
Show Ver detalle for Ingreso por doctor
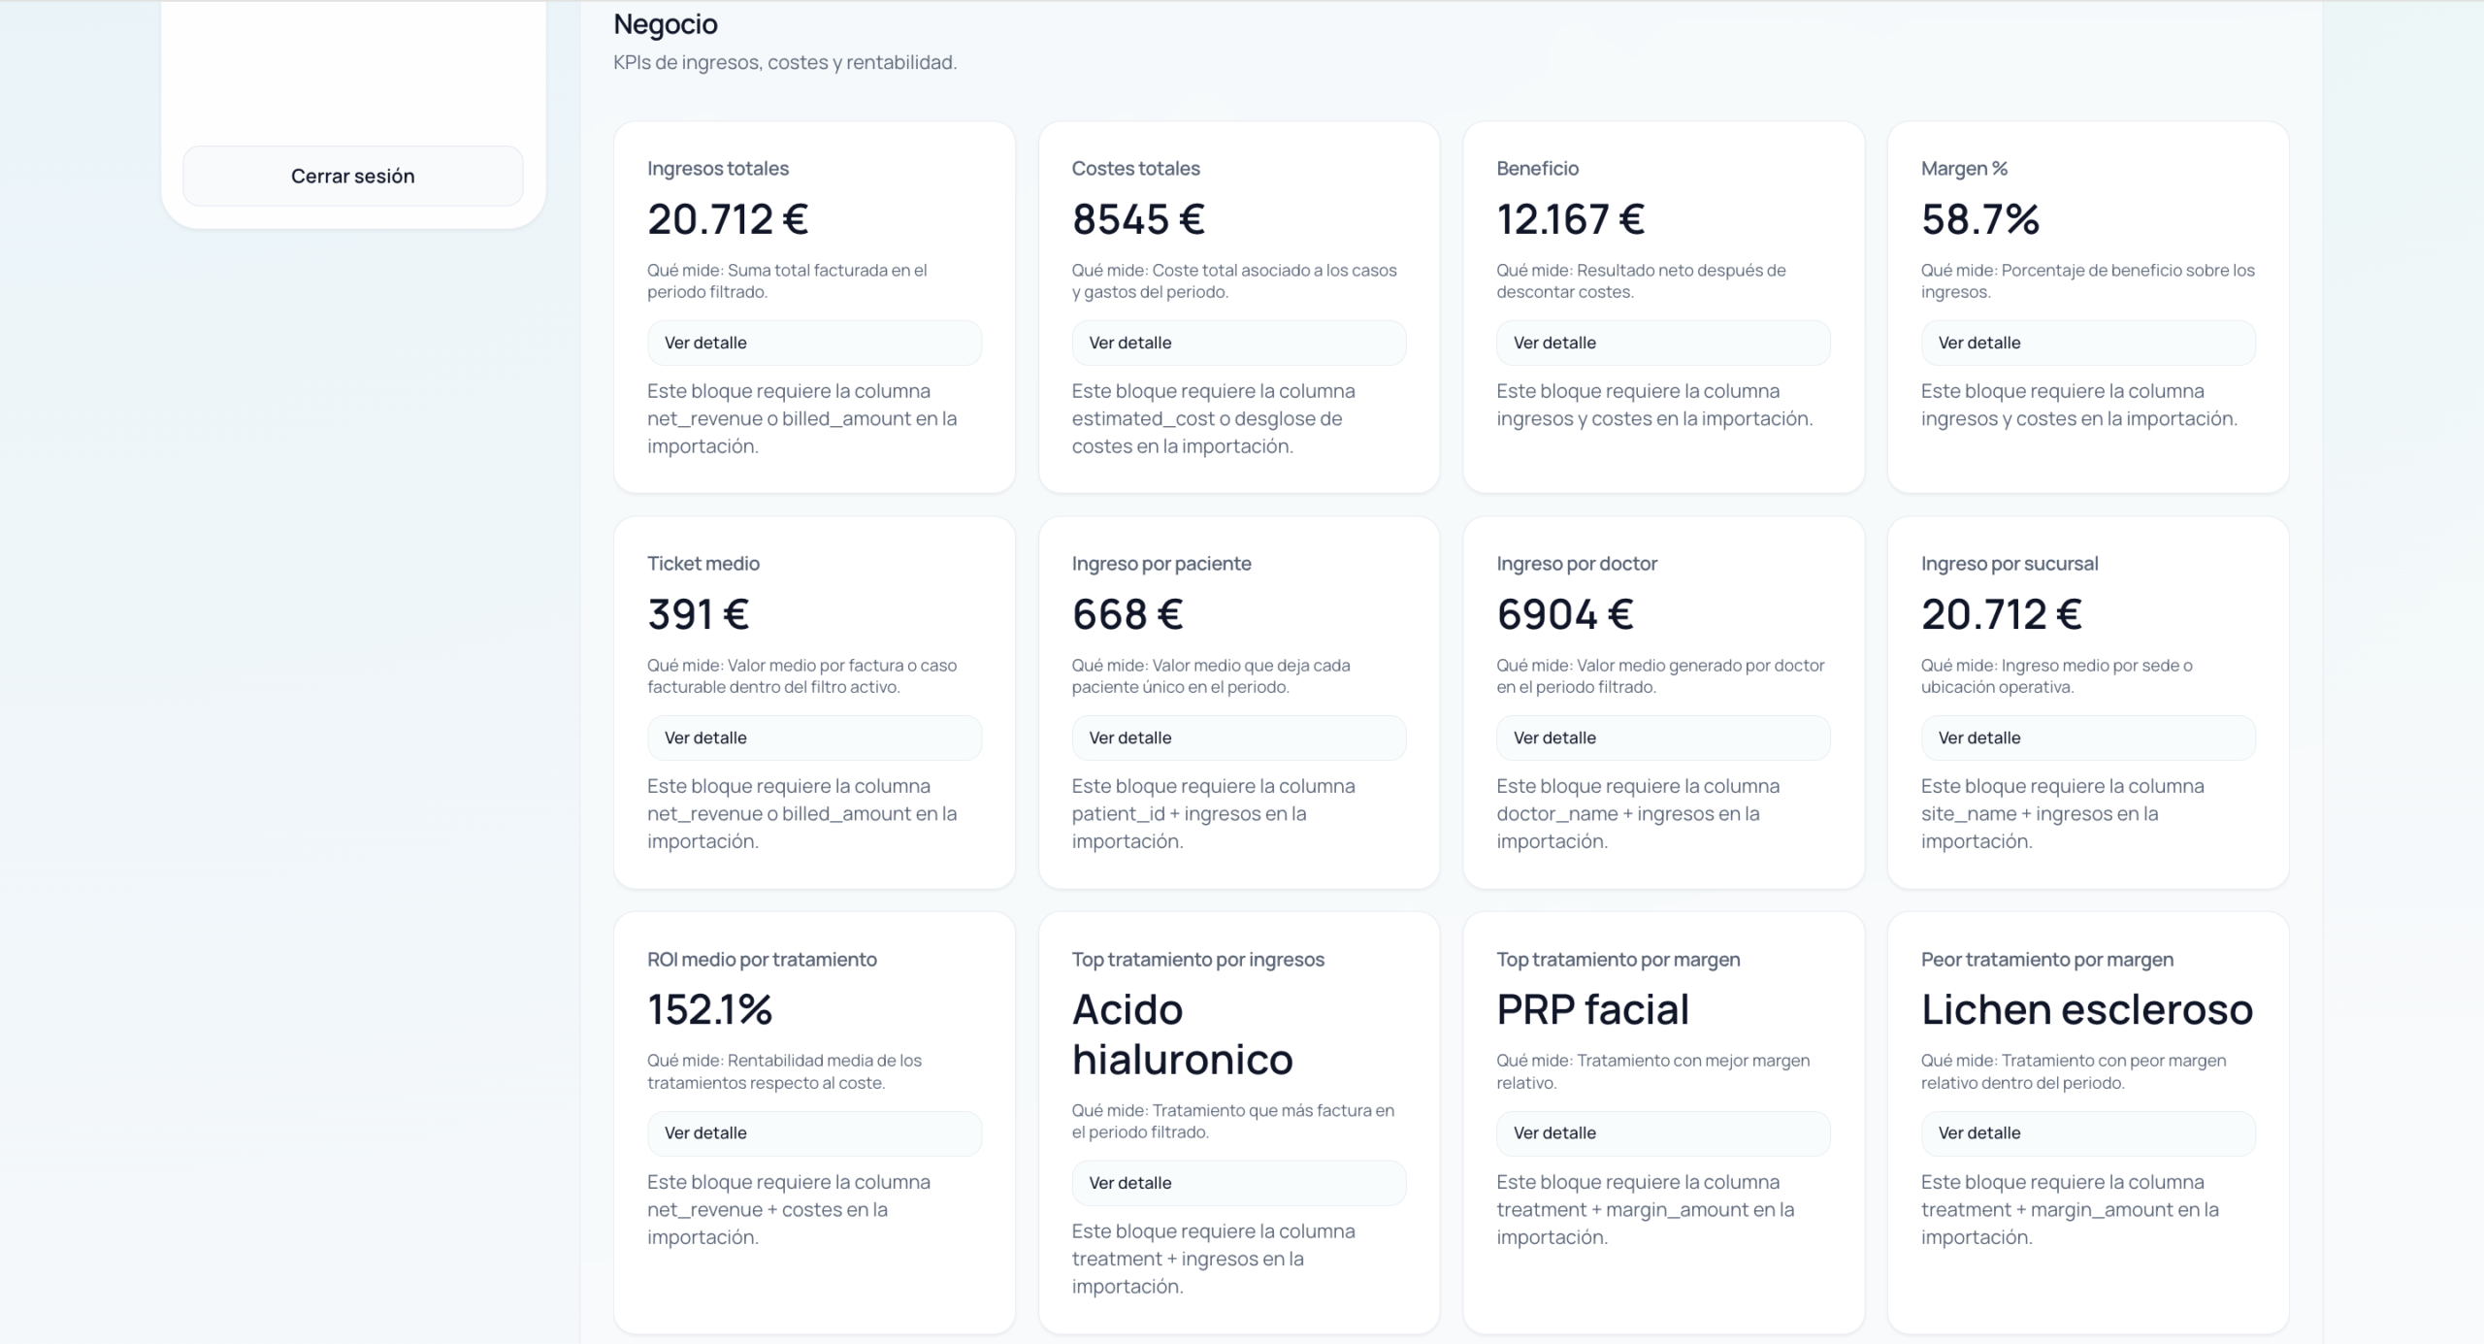[x=1663, y=738]
